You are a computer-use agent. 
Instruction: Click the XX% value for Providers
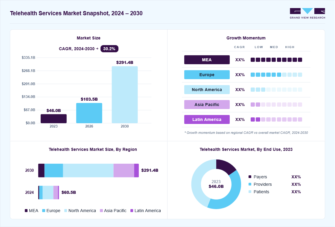296,184
